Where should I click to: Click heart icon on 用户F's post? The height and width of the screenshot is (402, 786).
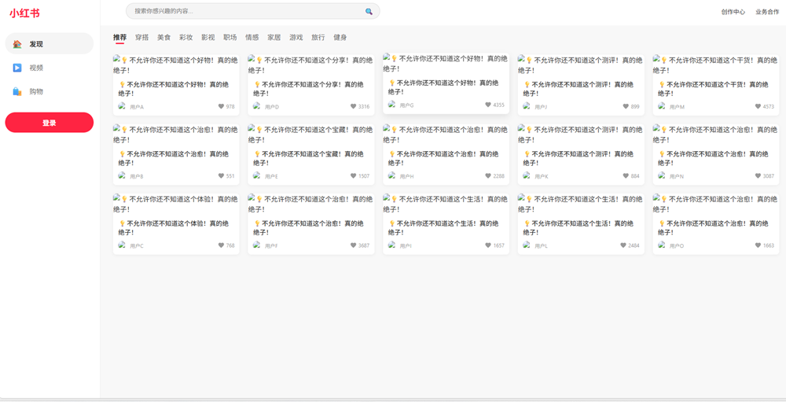(x=354, y=245)
